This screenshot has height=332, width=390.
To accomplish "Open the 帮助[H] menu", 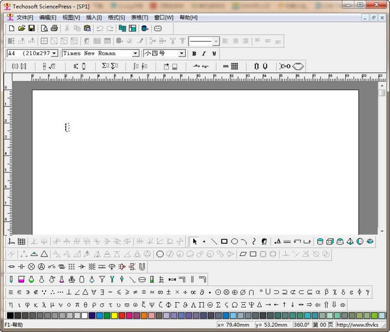I will pos(188,17).
